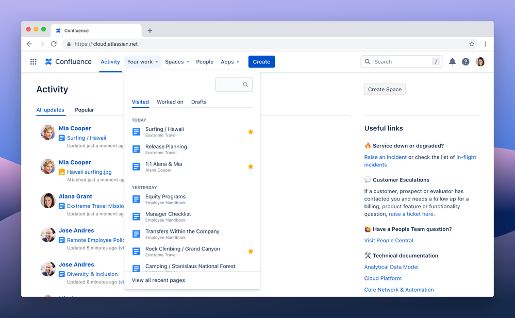Viewport: 515px width, 318px height.
Task: Open the user profile avatar in header
Action: pos(480,62)
